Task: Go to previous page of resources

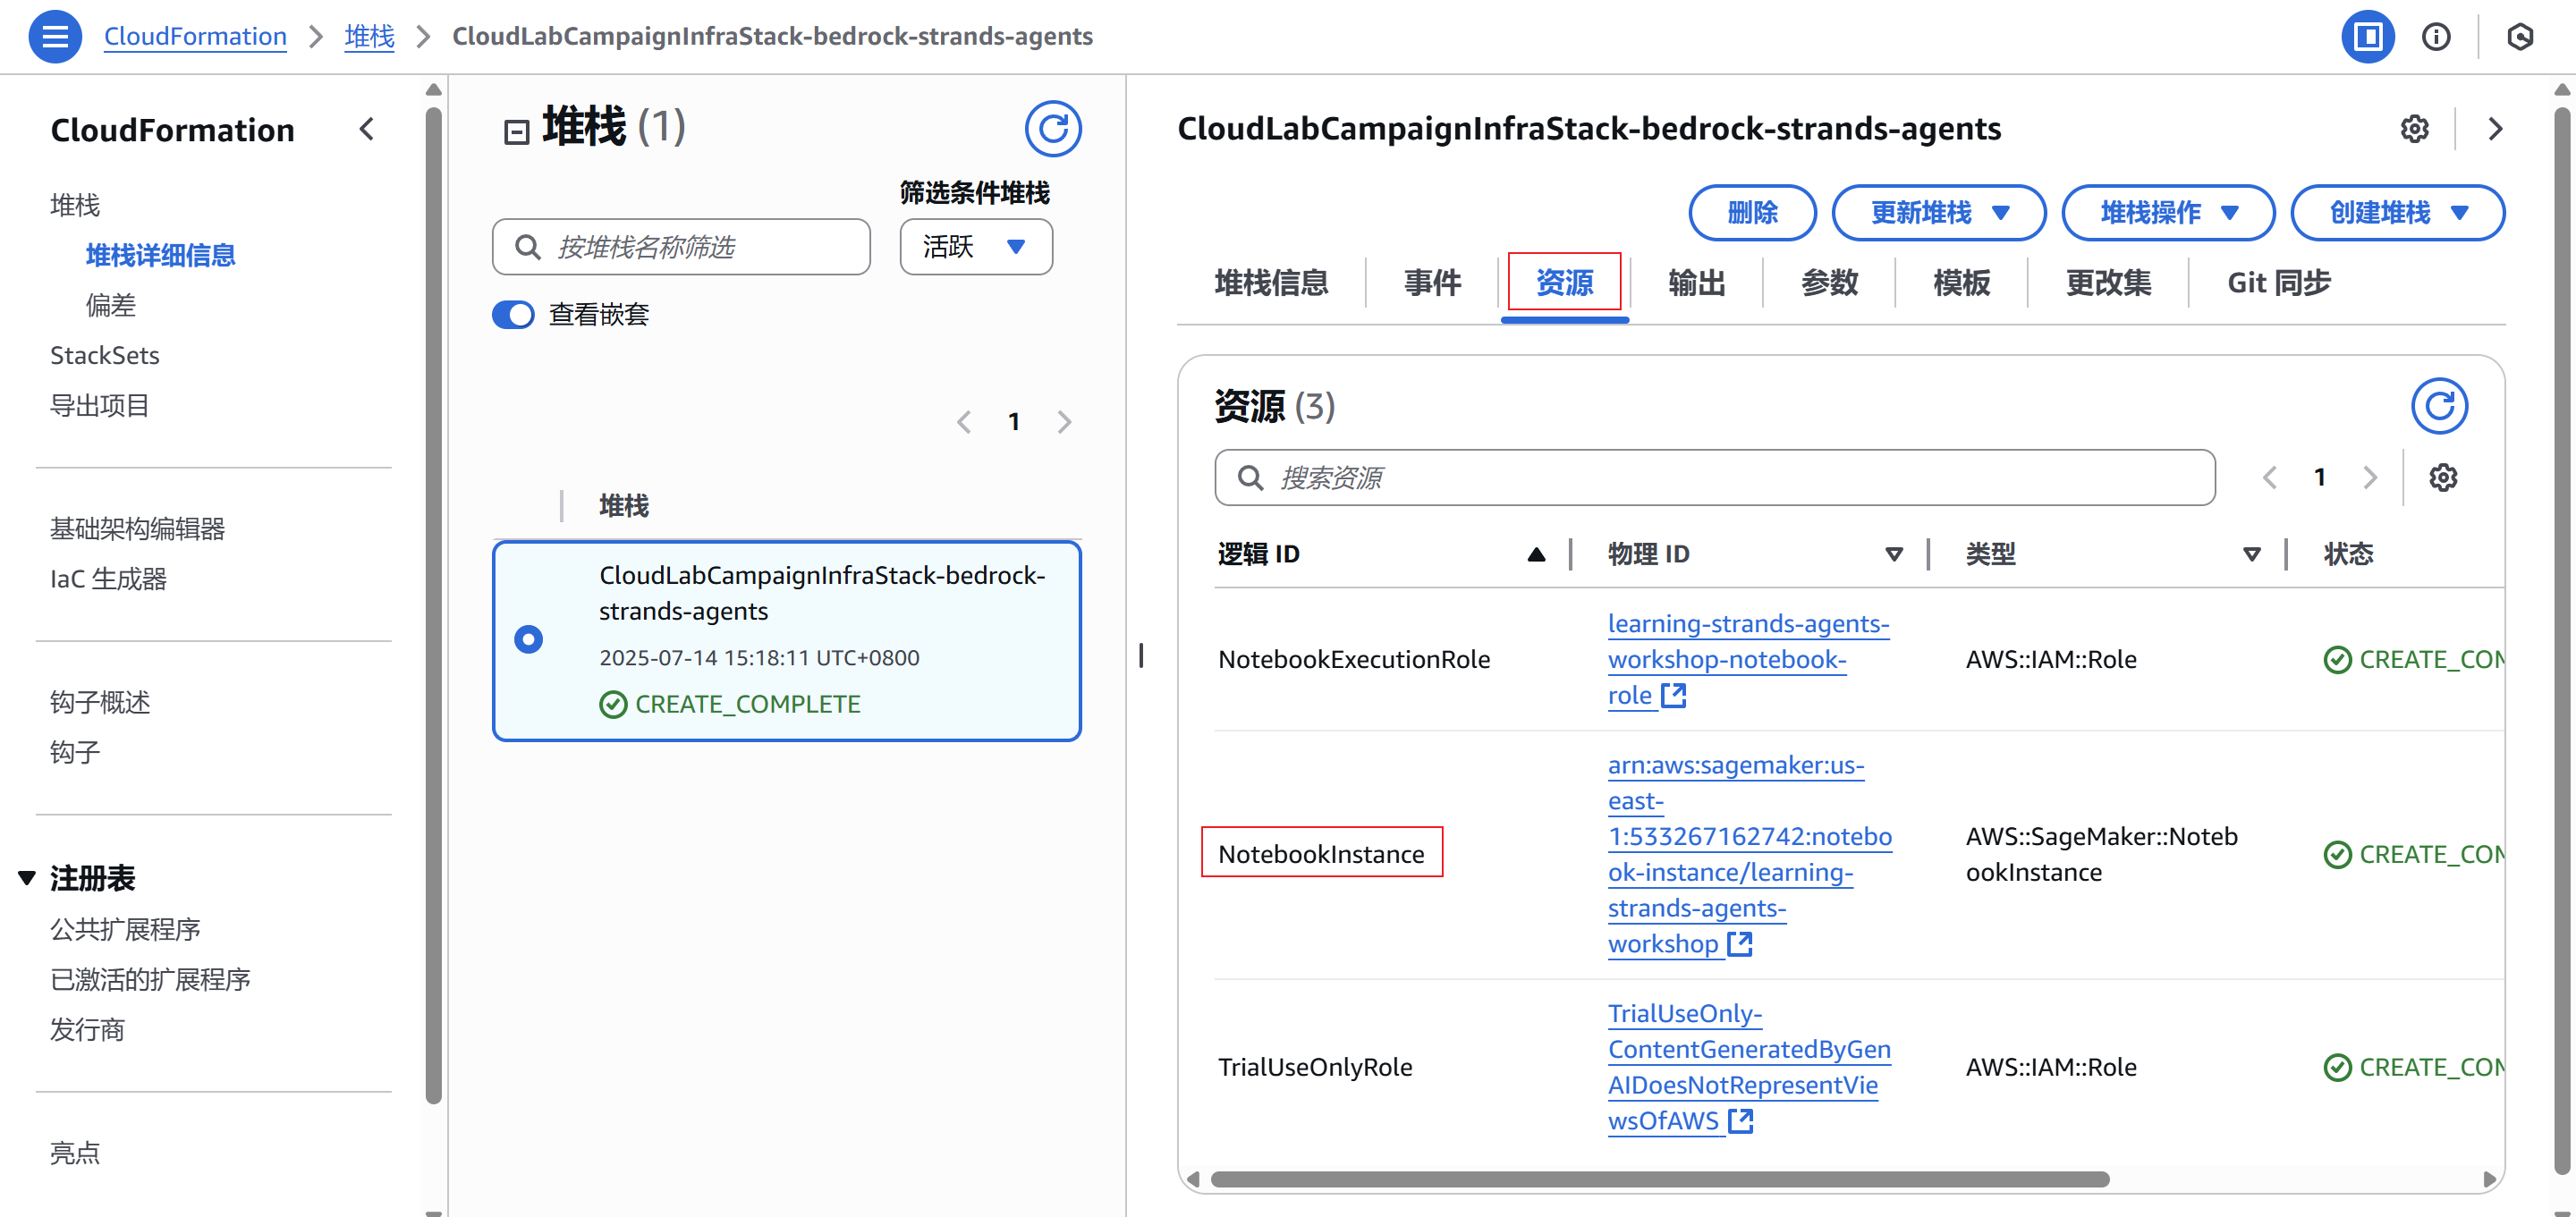Action: [x=2270, y=477]
